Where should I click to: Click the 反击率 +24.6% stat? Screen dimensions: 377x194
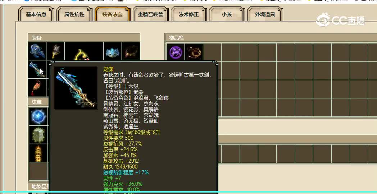tap(120, 149)
